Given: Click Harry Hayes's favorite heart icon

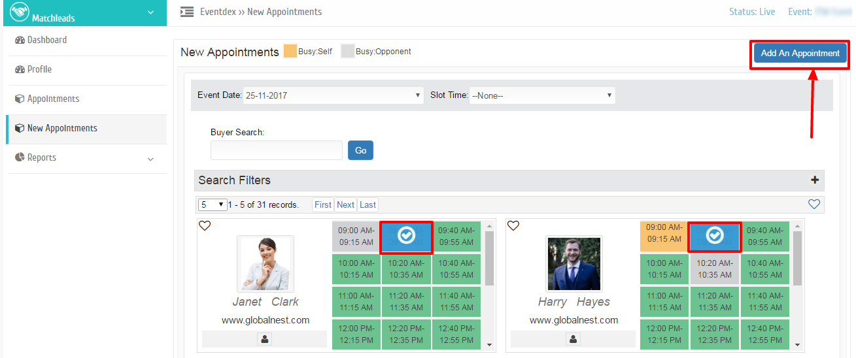Looking at the screenshot, I should point(513,226).
